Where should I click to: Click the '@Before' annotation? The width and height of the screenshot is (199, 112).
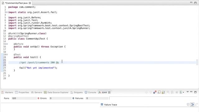point(18,44)
